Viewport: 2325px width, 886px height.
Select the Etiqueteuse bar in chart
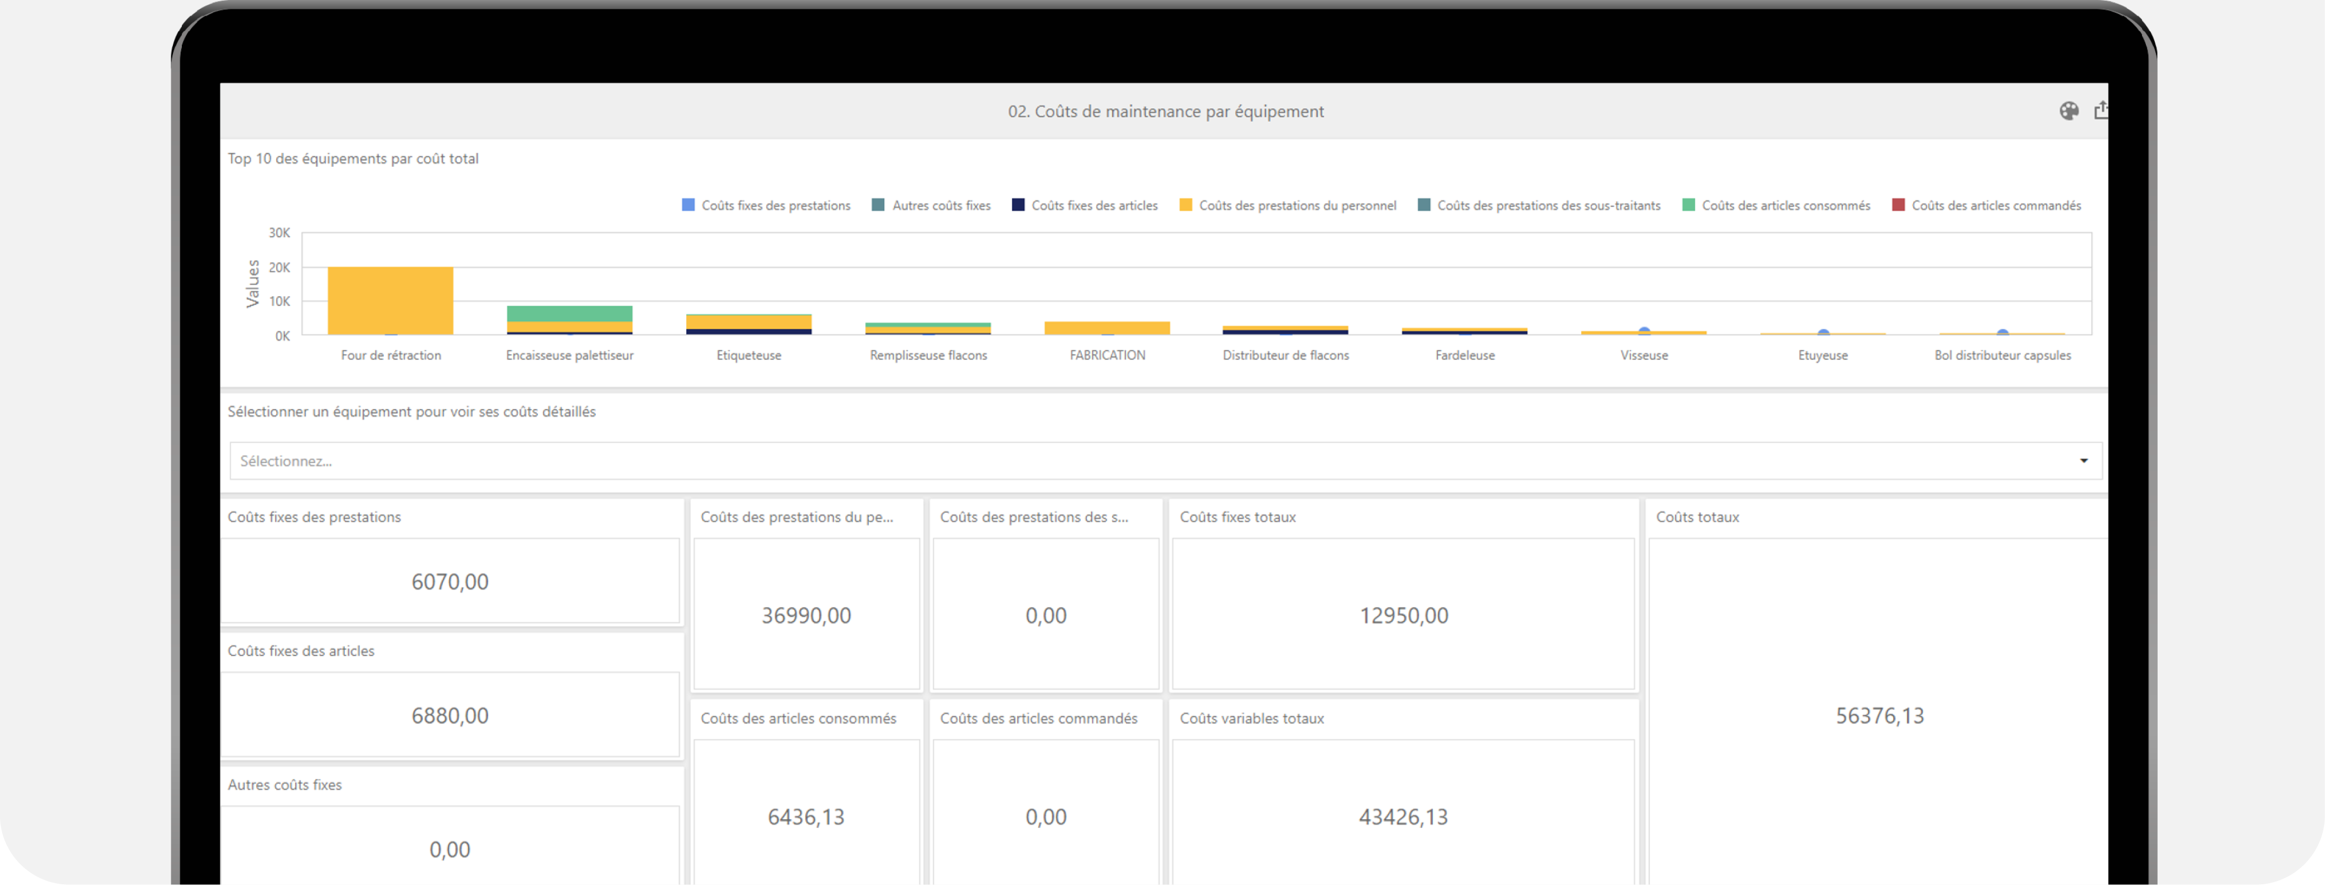748,323
